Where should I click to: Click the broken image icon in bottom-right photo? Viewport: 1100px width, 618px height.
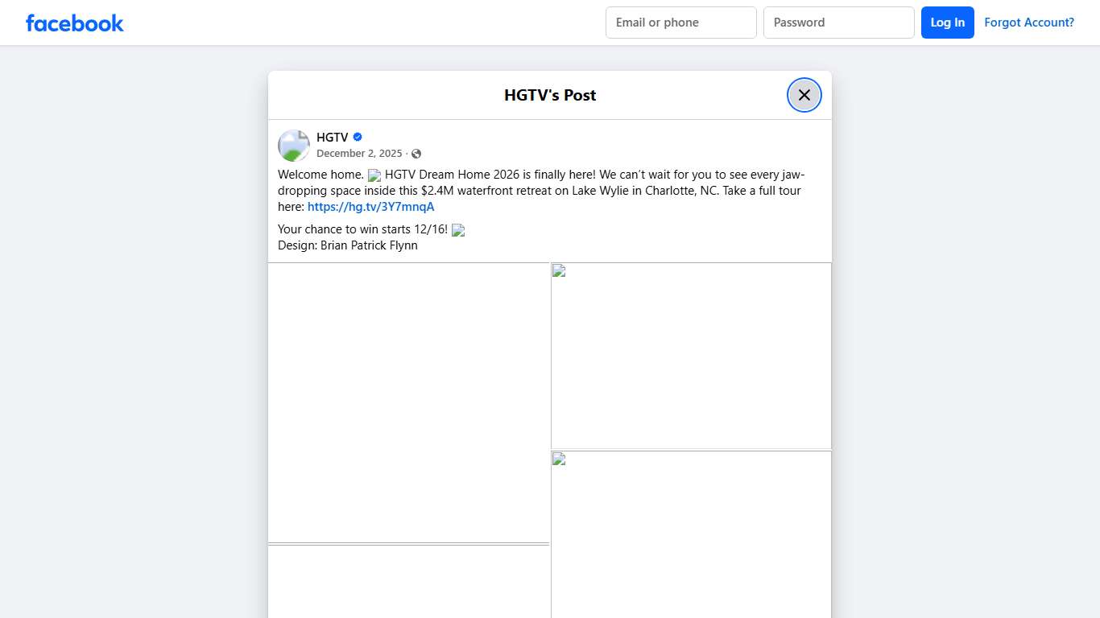557,459
